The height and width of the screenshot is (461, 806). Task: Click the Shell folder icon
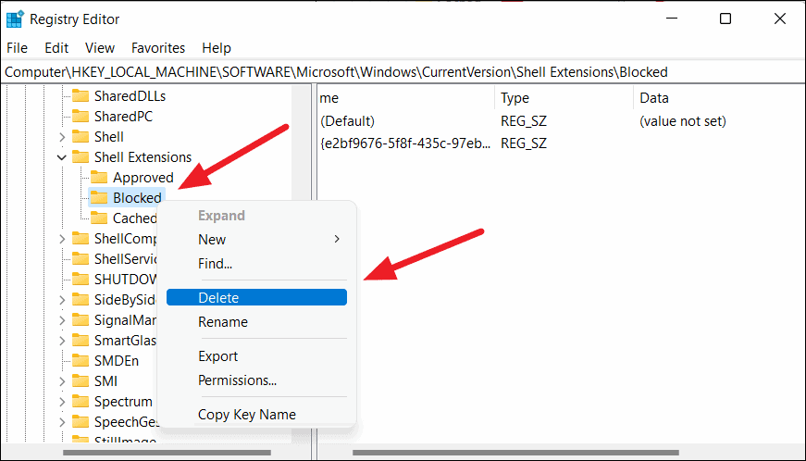click(x=81, y=137)
